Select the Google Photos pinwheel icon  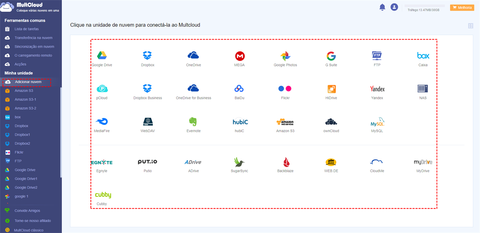tap(285, 56)
